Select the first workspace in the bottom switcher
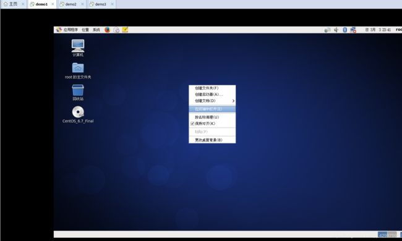The image size is (402, 241). click(x=382, y=235)
